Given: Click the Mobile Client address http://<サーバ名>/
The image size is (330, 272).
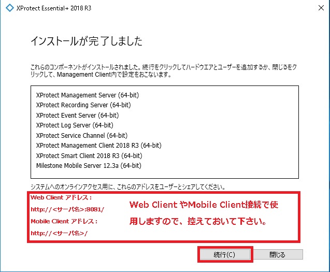Looking at the screenshot, I should tap(59, 233).
